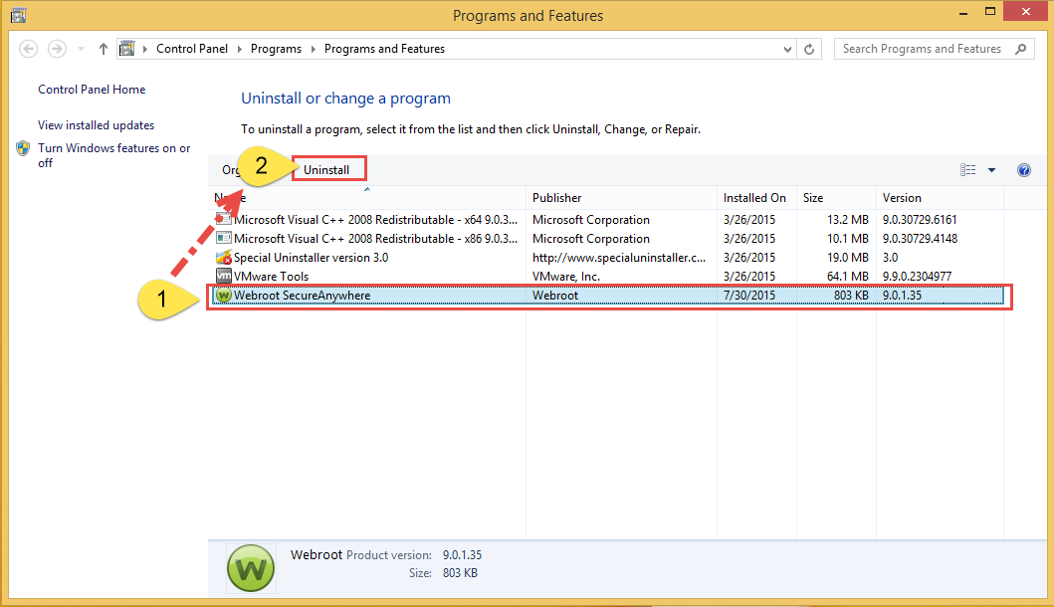Click the Visual C++ x86 program icon

[224, 239]
